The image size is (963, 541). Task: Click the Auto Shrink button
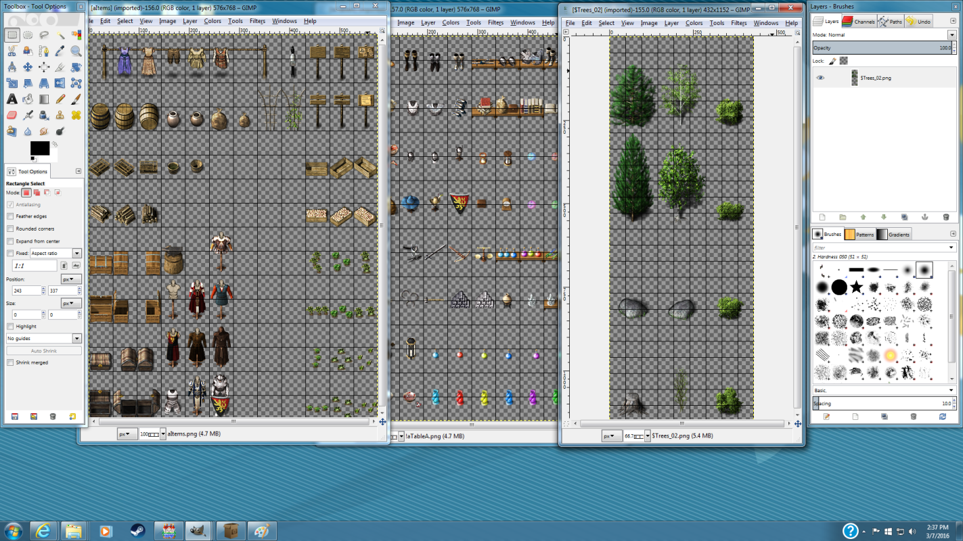(x=44, y=351)
